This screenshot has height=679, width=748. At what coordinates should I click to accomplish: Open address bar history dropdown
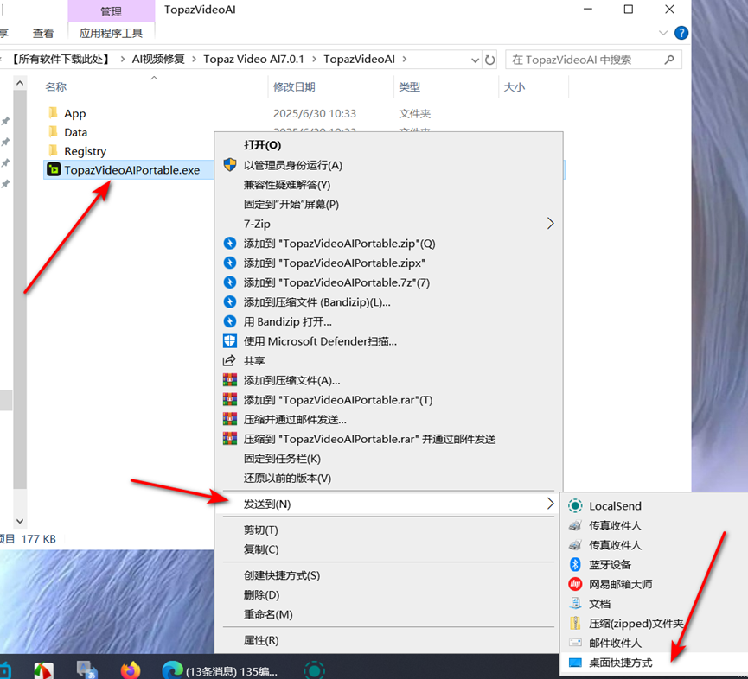pyautogui.click(x=475, y=60)
